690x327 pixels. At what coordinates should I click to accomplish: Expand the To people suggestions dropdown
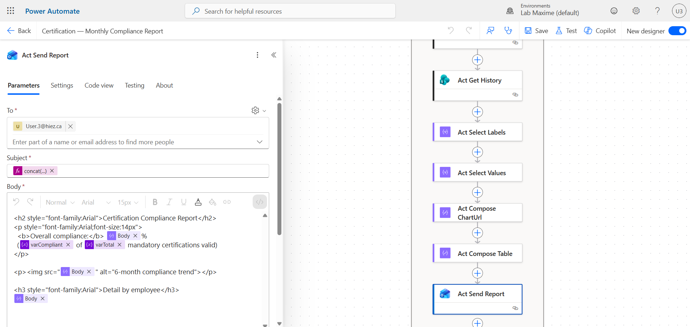[x=259, y=142]
